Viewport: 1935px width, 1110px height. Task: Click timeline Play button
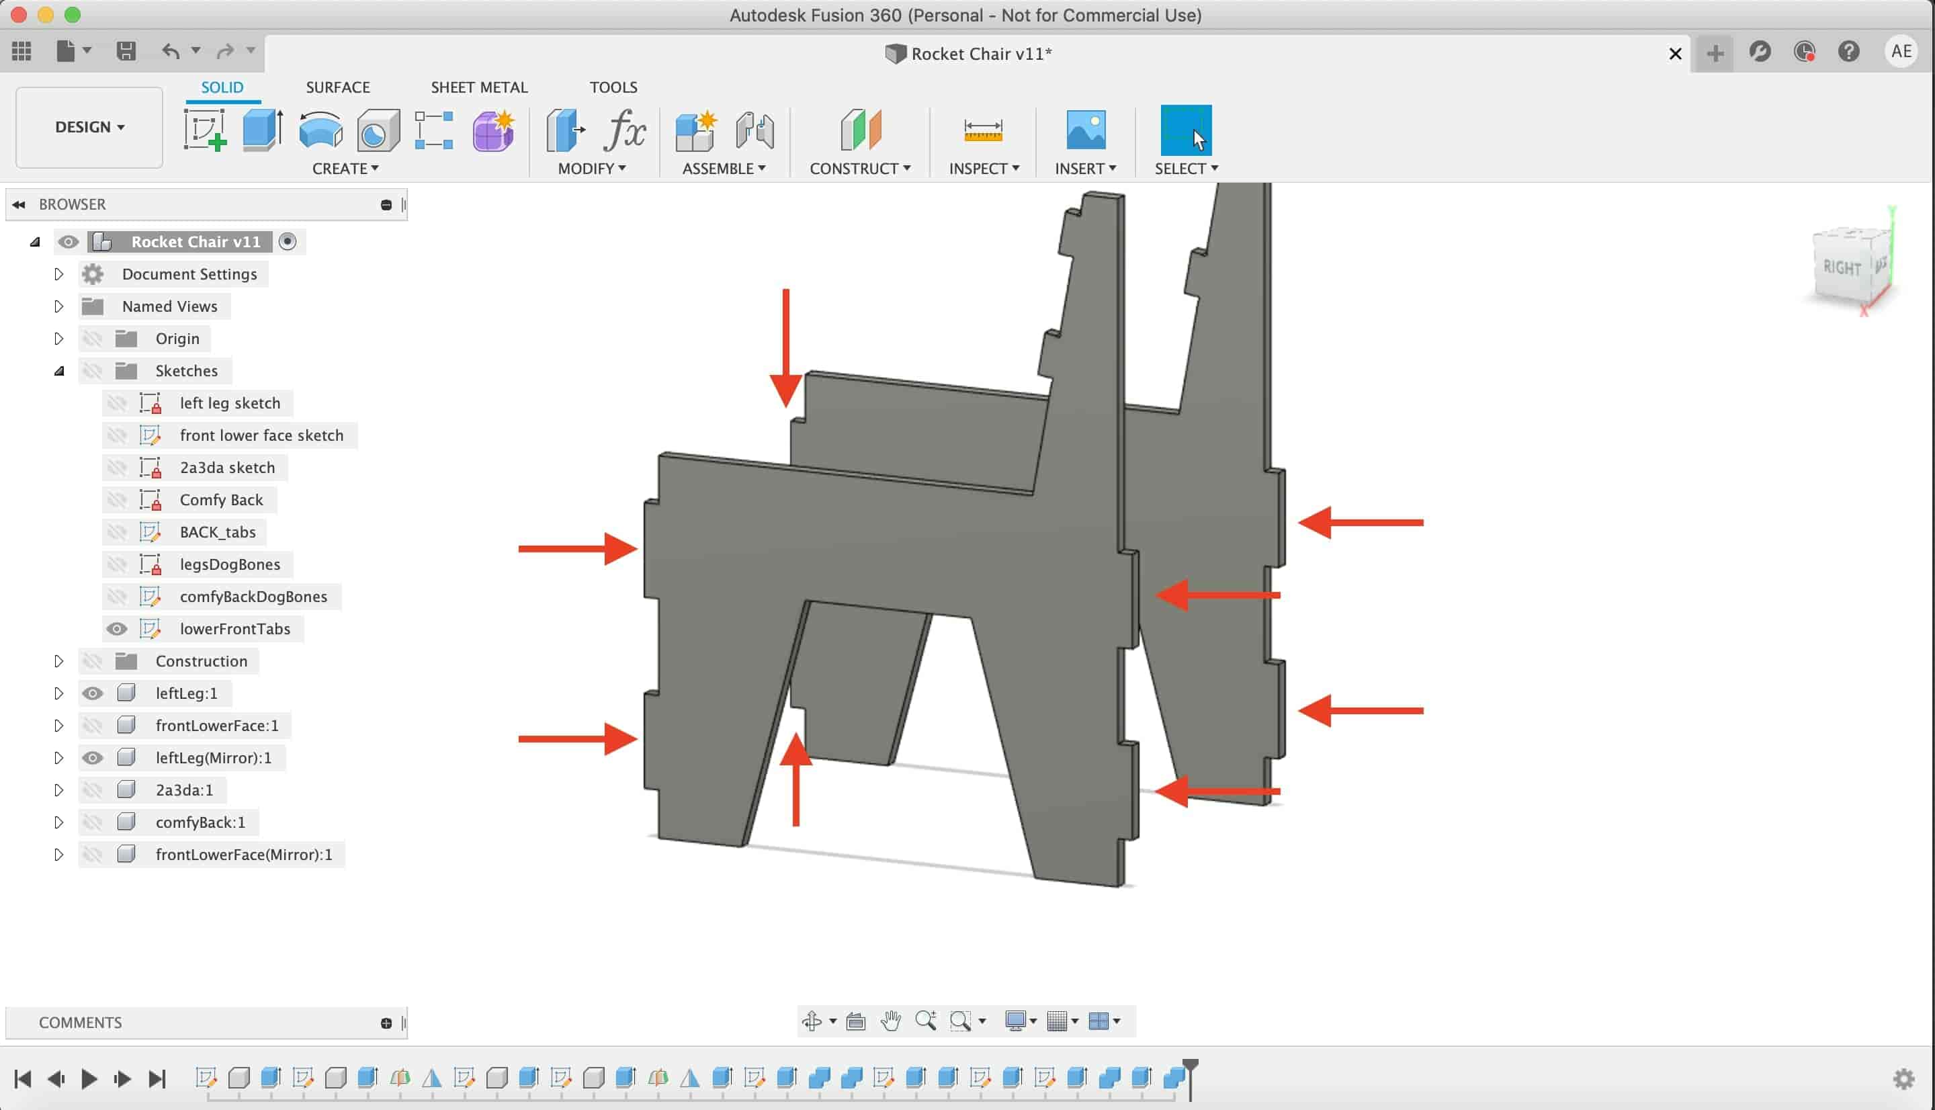pyautogui.click(x=89, y=1078)
